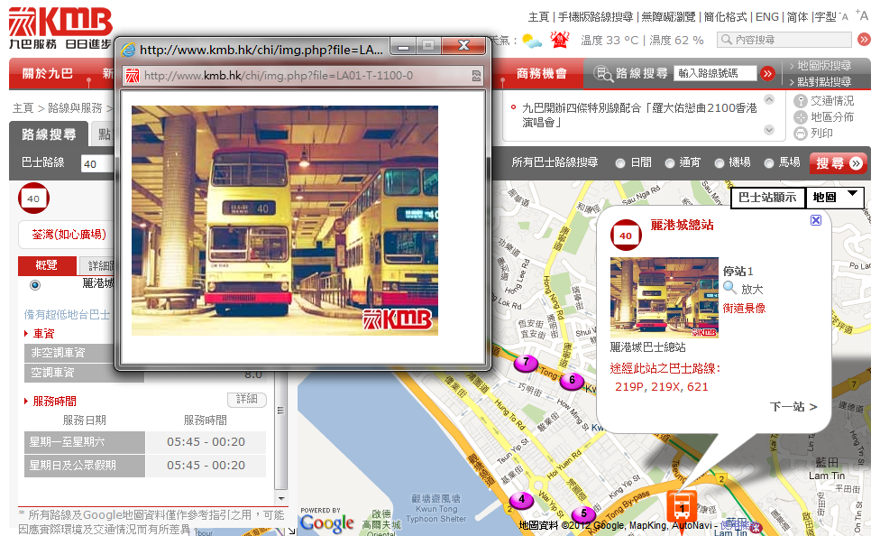Close the Laguna City terminus info balloon
The height and width of the screenshot is (536, 880).
(816, 220)
